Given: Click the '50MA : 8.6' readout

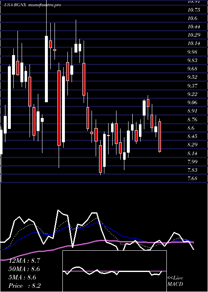Looking at the screenshot, I should 24,269.
